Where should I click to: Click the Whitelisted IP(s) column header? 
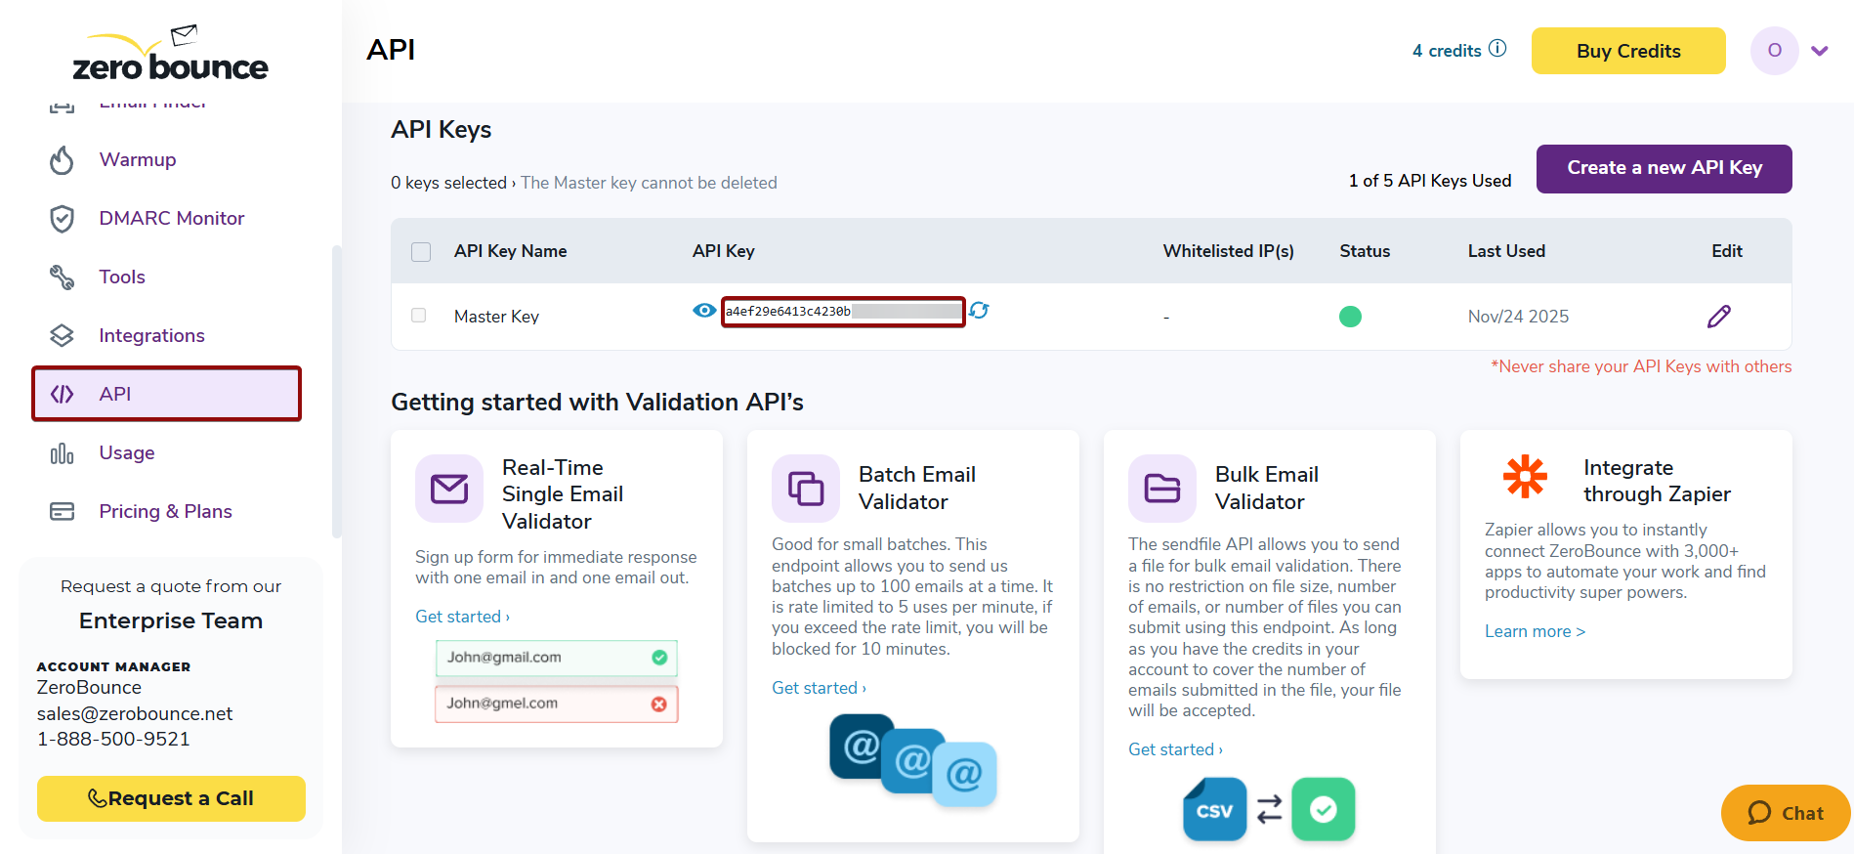click(x=1228, y=251)
